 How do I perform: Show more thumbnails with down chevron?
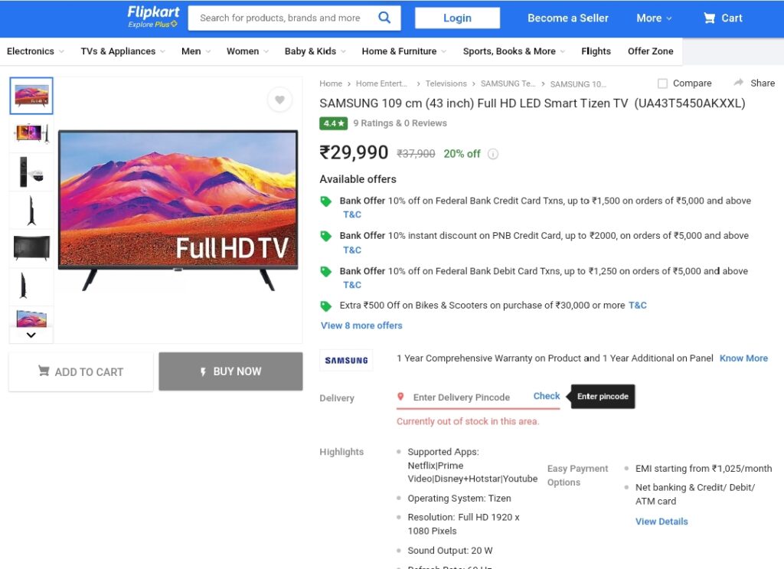click(x=31, y=335)
